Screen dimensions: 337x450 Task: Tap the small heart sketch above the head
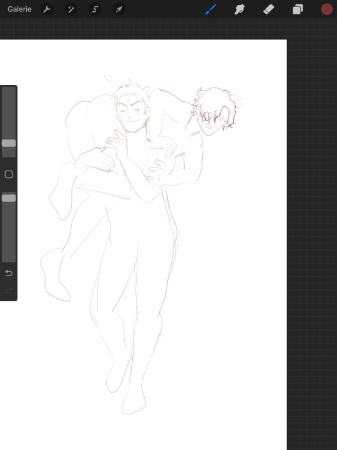tap(108, 77)
